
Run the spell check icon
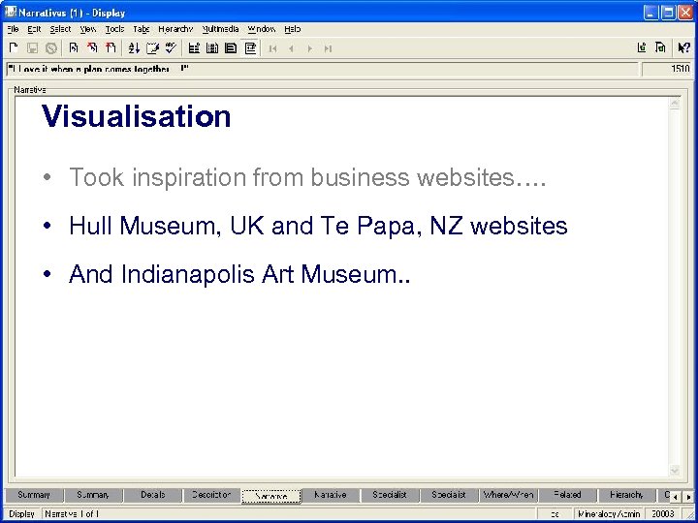[x=171, y=48]
